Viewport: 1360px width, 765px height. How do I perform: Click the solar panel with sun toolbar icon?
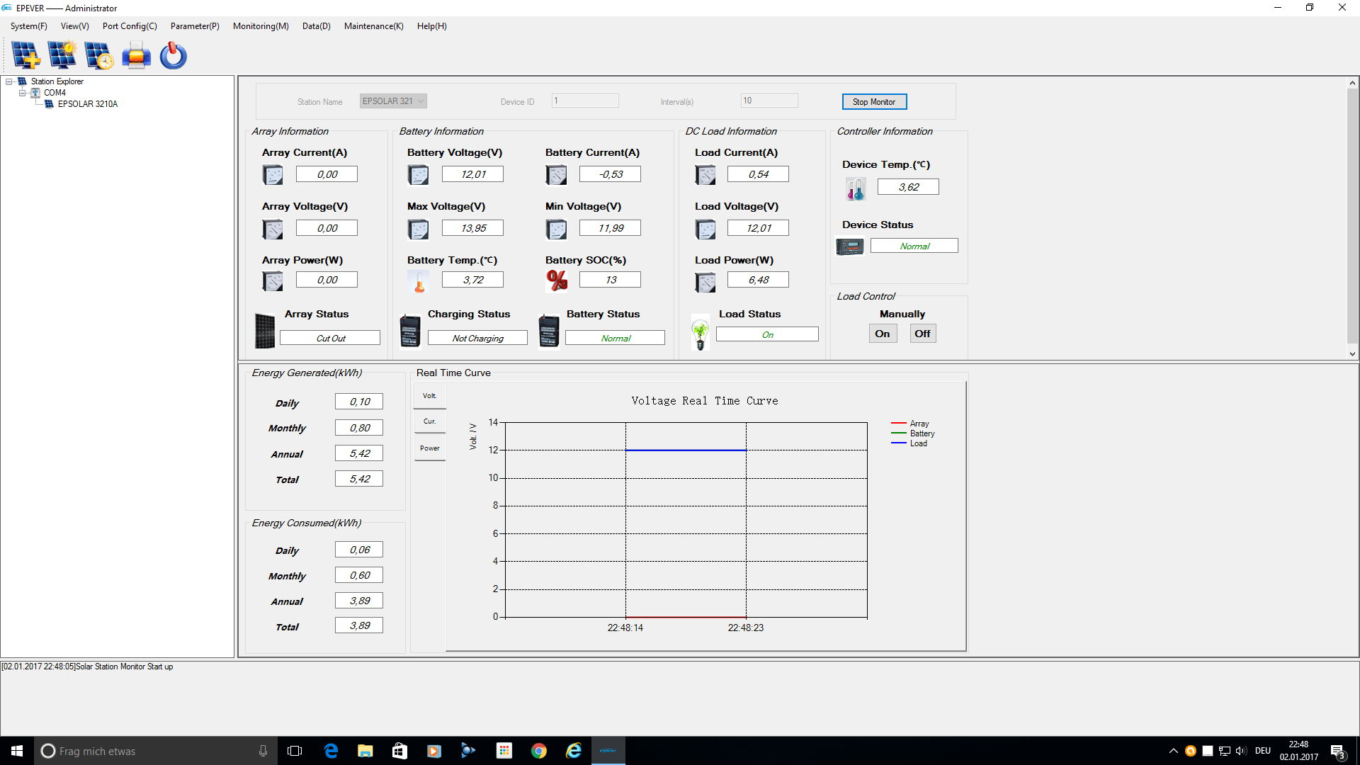[62, 55]
